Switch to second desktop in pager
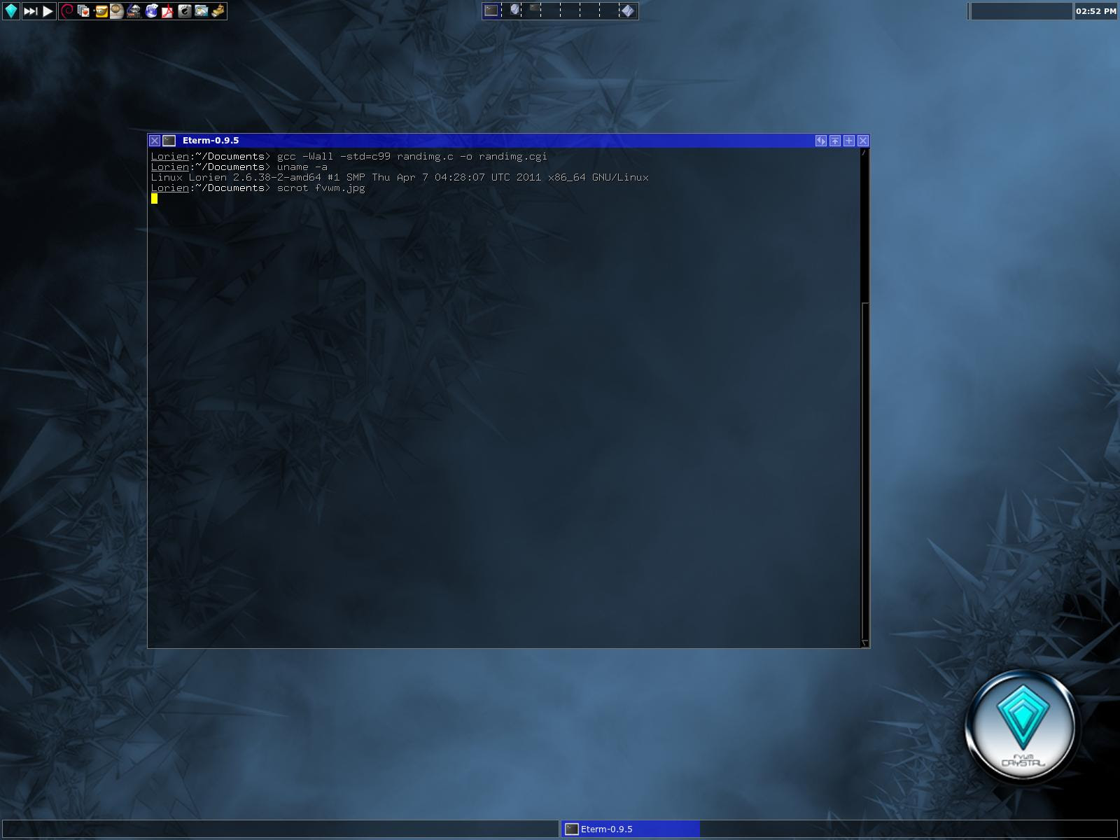This screenshot has width=1120, height=840. pos(512,10)
